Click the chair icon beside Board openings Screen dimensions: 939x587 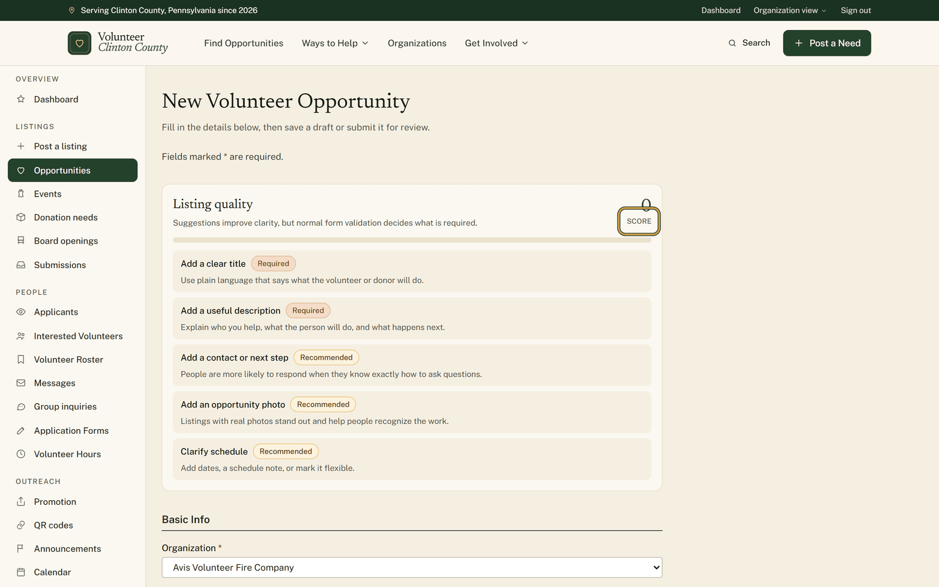(21, 241)
